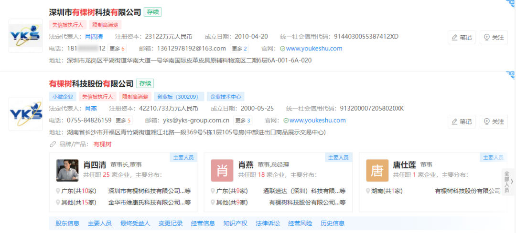This screenshot has width=516, height=233.
Task: Open person name 唐仕莲 in personnel card
Action: pos(405,165)
